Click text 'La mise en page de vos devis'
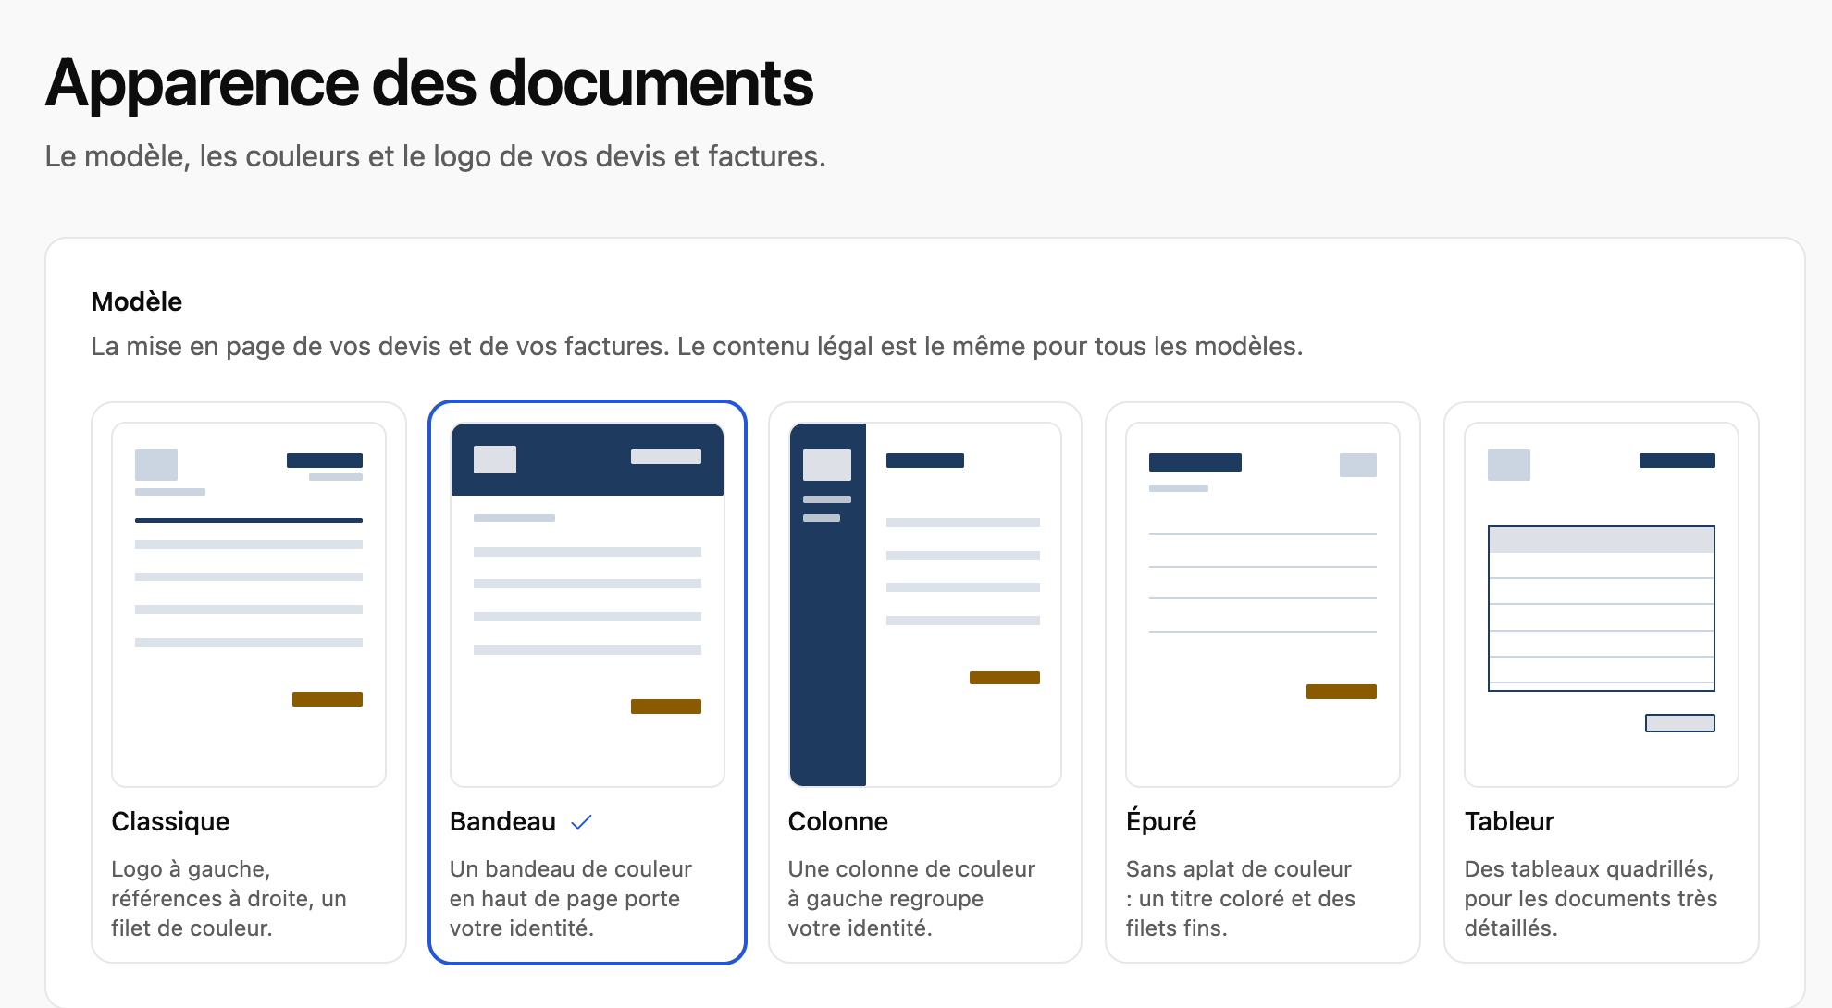The height and width of the screenshot is (1008, 1832). coord(697,346)
